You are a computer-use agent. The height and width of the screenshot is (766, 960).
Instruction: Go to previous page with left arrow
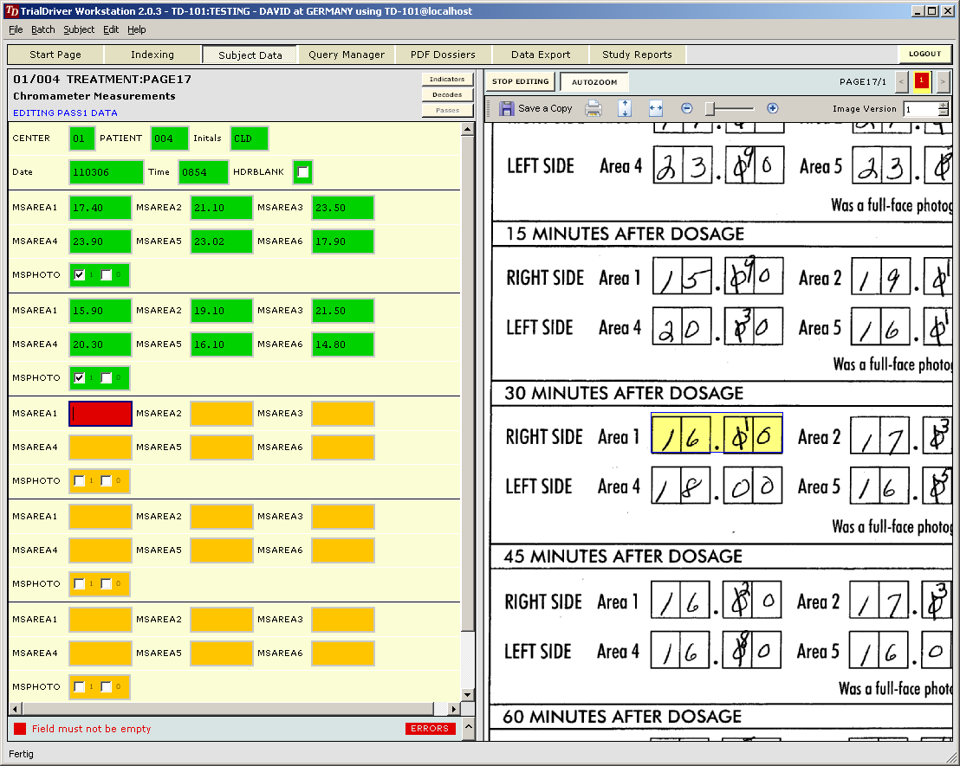pyautogui.click(x=902, y=81)
